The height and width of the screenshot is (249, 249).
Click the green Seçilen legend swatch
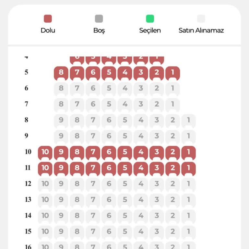pyautogui.click(x=150, y=19)
